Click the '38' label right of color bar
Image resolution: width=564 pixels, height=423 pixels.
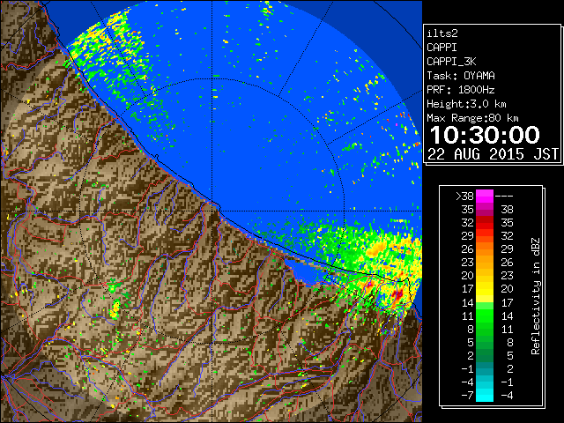click(507, 210)
